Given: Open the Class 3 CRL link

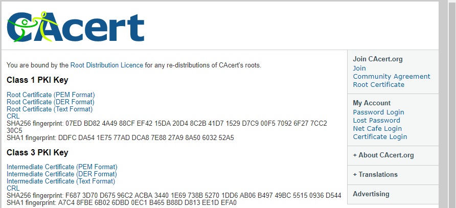Looking at the screenshot, I should (13, 189).
